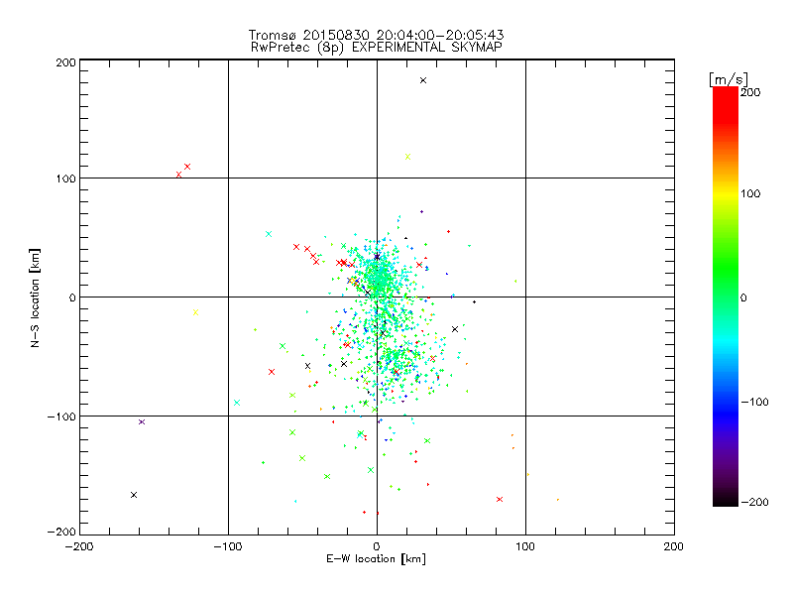Viewport: 793px width, 595px height.
Task: Click E-W axis tick label '-100'
Action: [228, 546]
